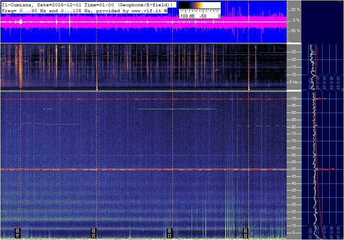This screenshot has width=344, height=240.
Task: Click the red 50 Hz line in spectrogram
Action: coord(127,169)
